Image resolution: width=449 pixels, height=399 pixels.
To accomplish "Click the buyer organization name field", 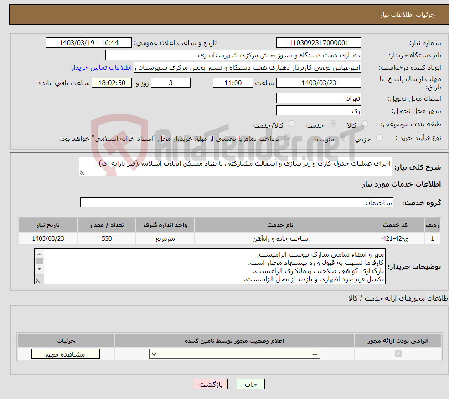I will [x=233, y=55].
